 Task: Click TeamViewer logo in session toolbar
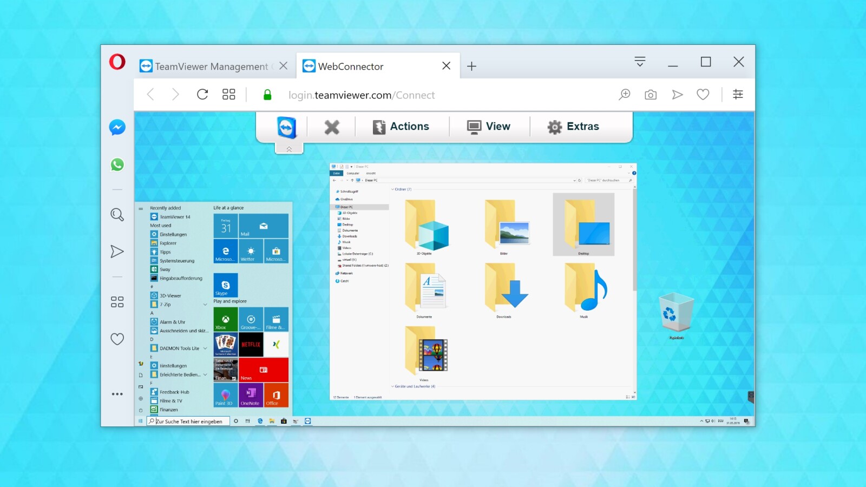(x=287, y=128)
